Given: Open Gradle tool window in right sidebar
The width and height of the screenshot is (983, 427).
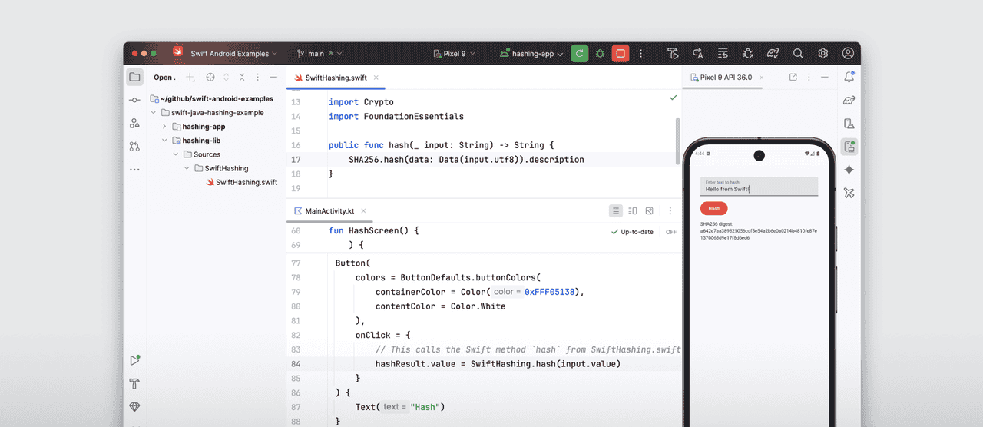Looking at the screenshot, I should (849, 100).
